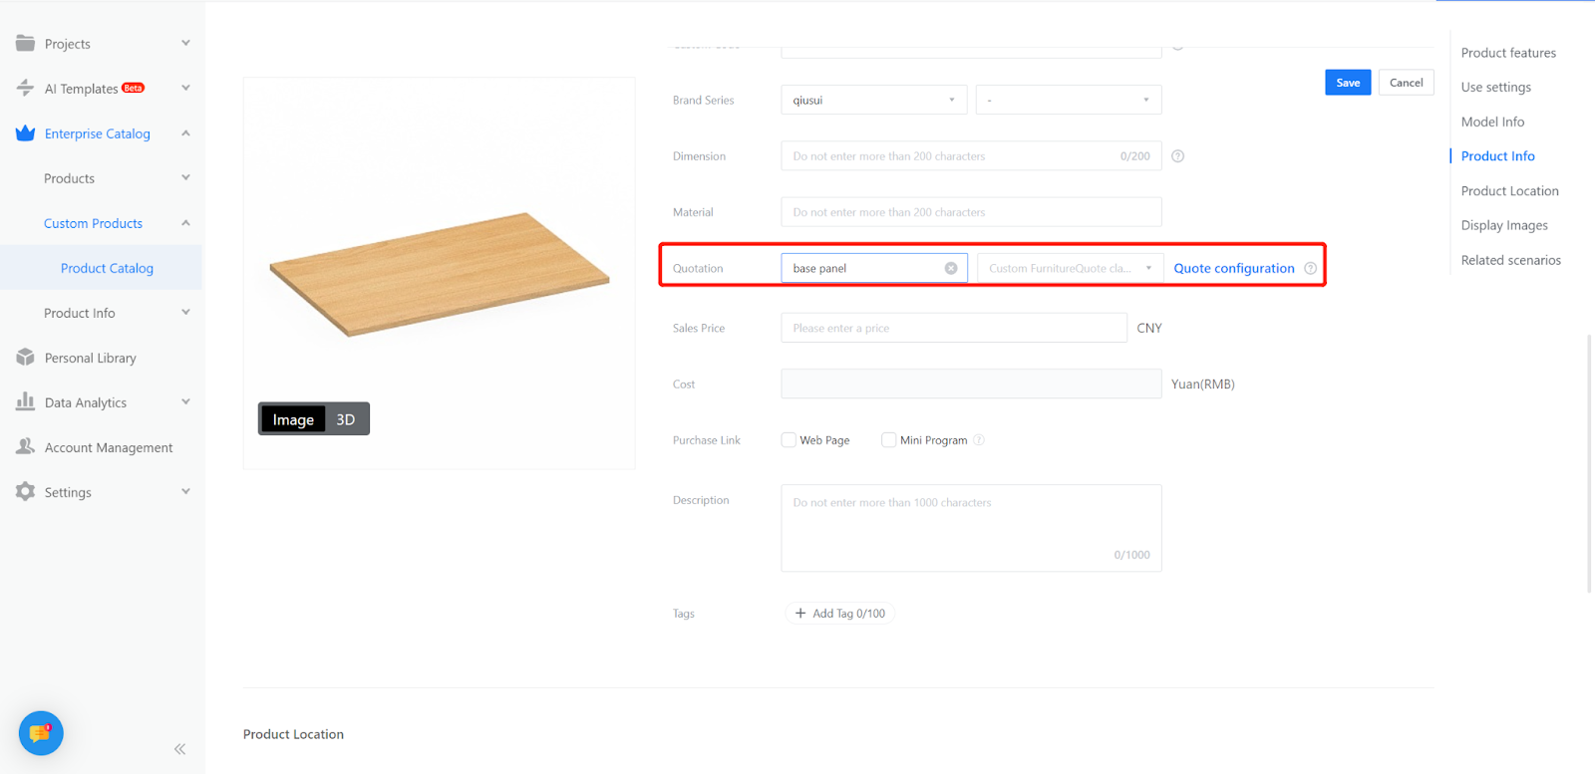
Task: Expand the sidebar Product Info chevron
Action: (185, 312)
